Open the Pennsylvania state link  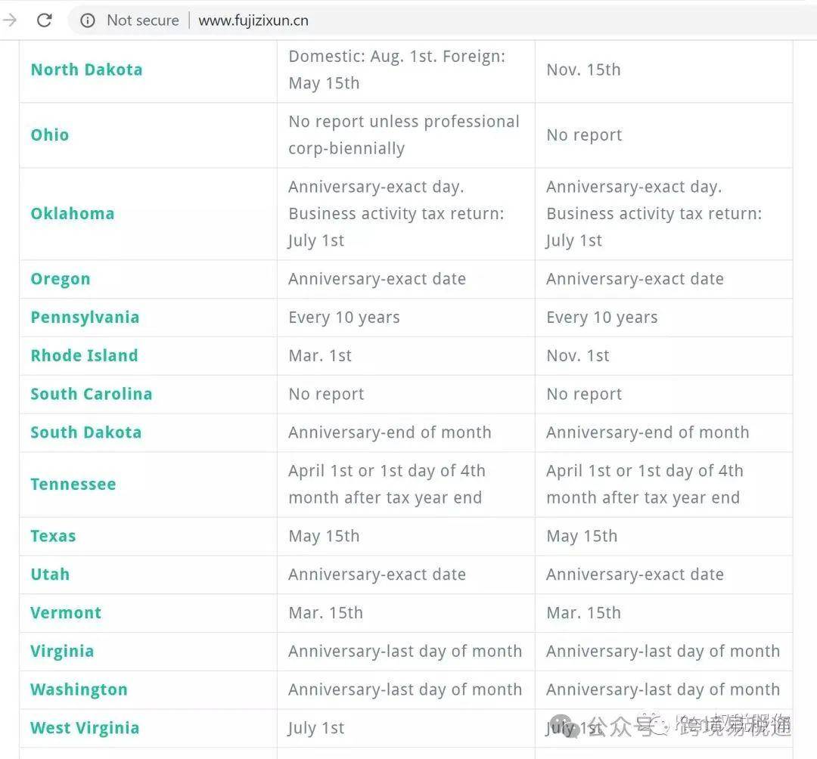(85, 318)
